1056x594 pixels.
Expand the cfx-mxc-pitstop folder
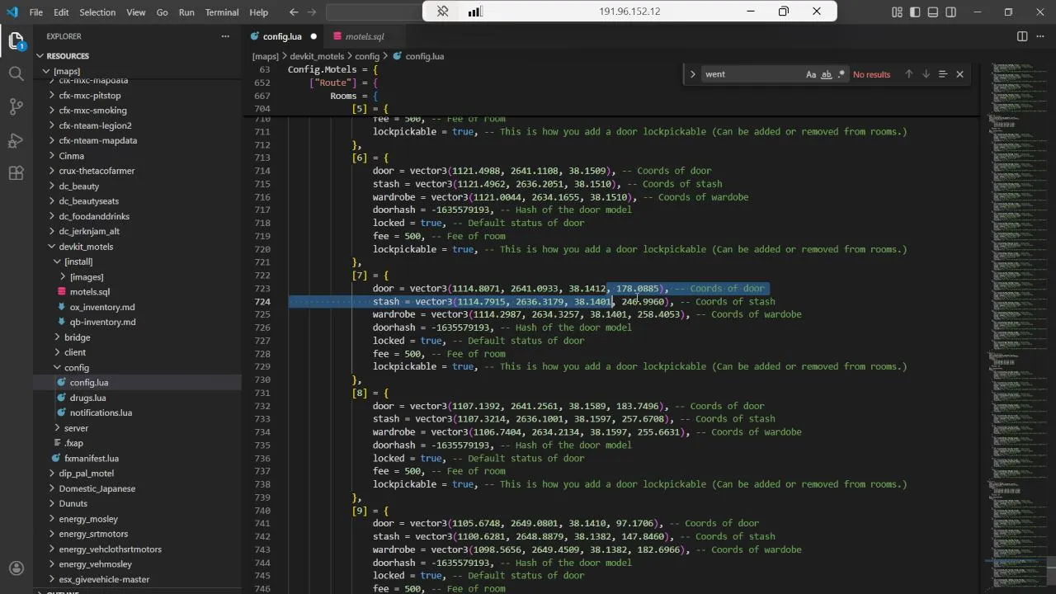137,96
